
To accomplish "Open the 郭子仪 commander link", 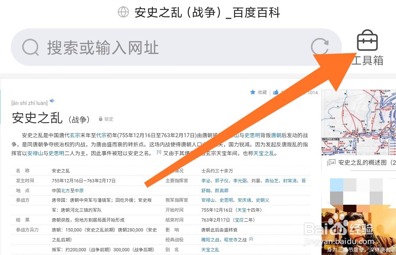I will tap(222, 181).
